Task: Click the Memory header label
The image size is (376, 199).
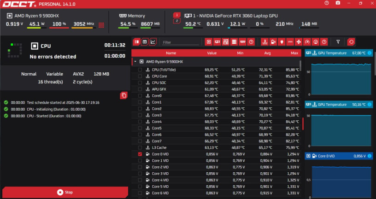Action: pos(136,16)
